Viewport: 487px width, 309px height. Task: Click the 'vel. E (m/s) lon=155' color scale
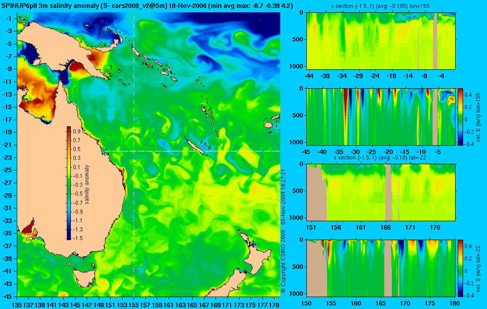coord(460,117)
